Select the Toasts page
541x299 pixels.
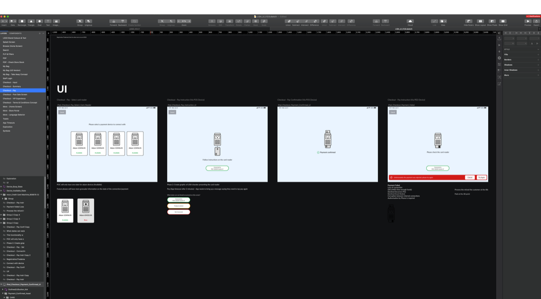pos(23,119)
